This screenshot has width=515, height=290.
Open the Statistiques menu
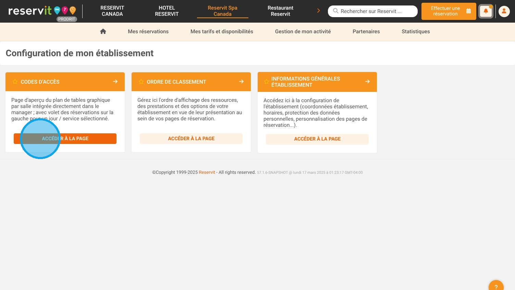click(x=416, y=32)
